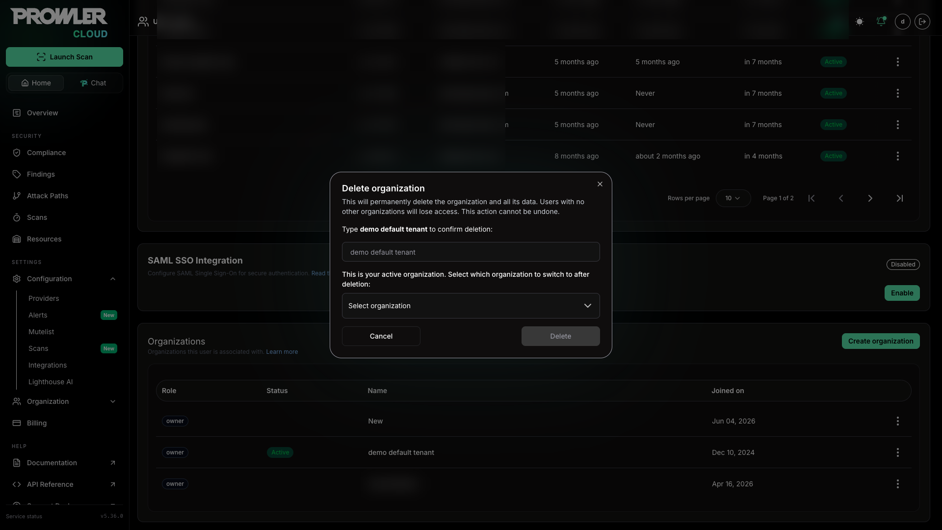Open API Reference external link

coord(64,484)
